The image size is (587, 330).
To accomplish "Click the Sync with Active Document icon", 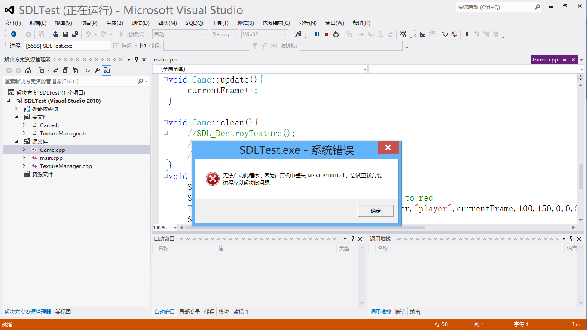I will (56, 70).
